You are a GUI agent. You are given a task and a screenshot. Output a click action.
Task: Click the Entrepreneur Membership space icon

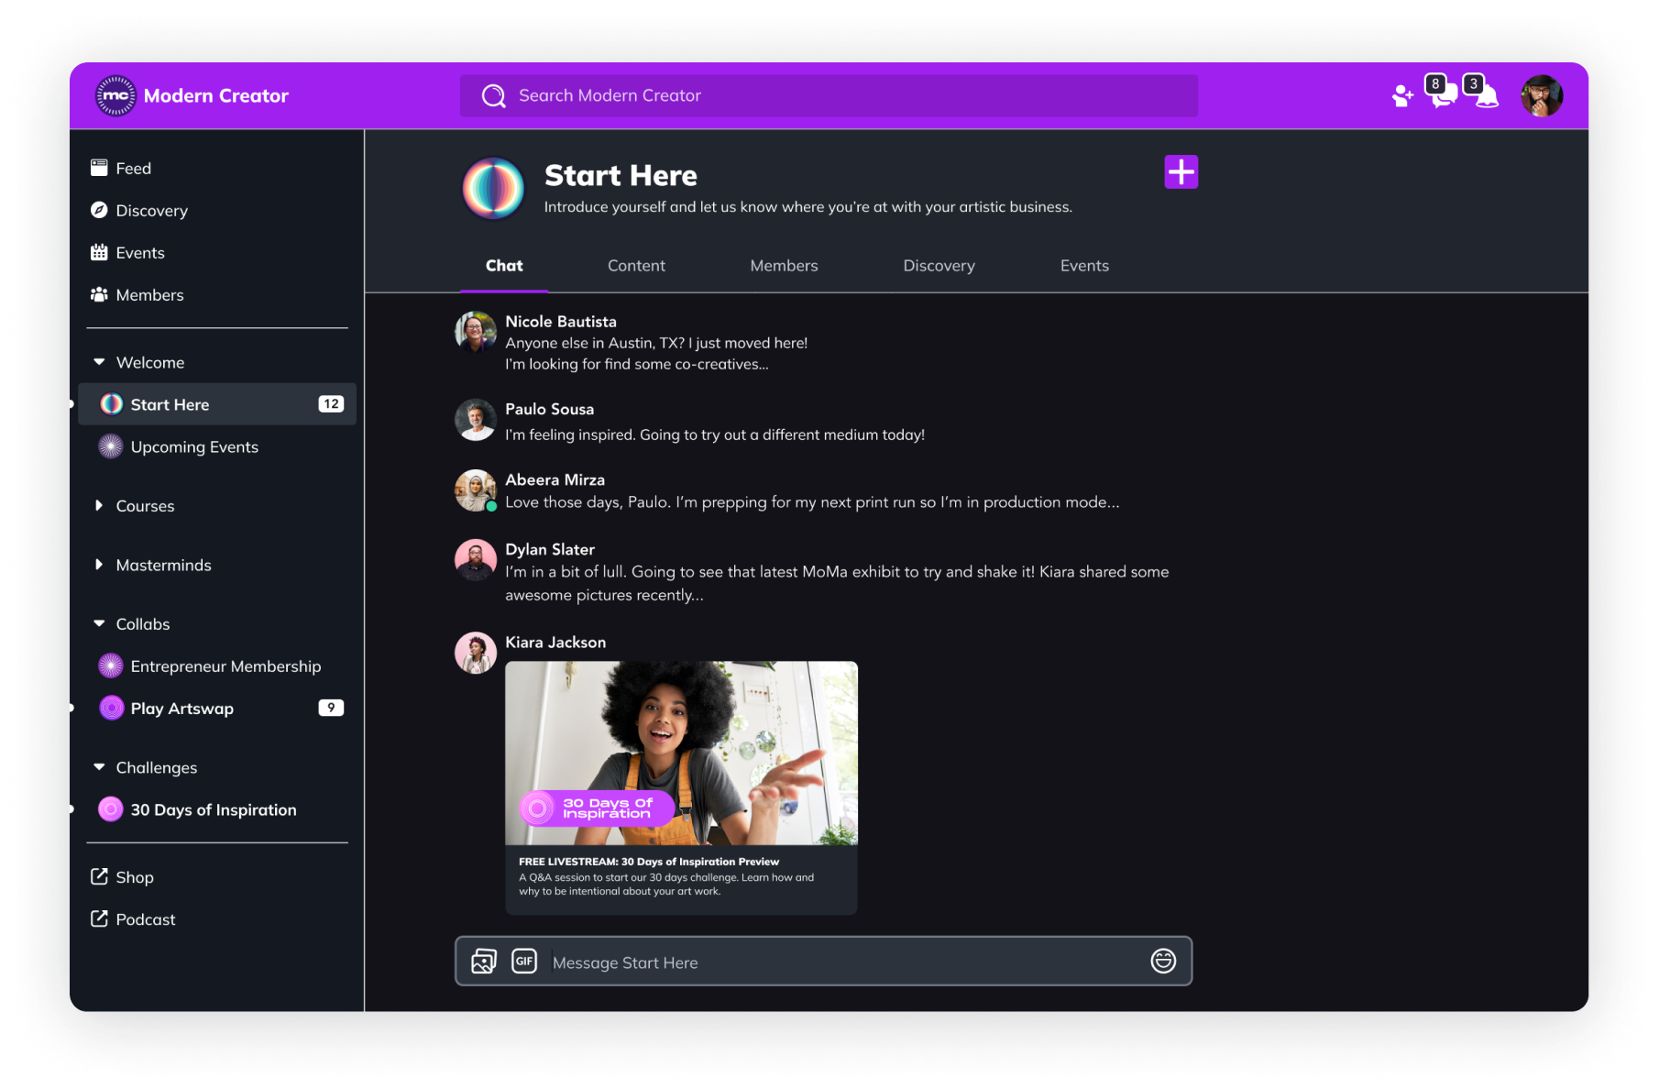pos(111,665)
